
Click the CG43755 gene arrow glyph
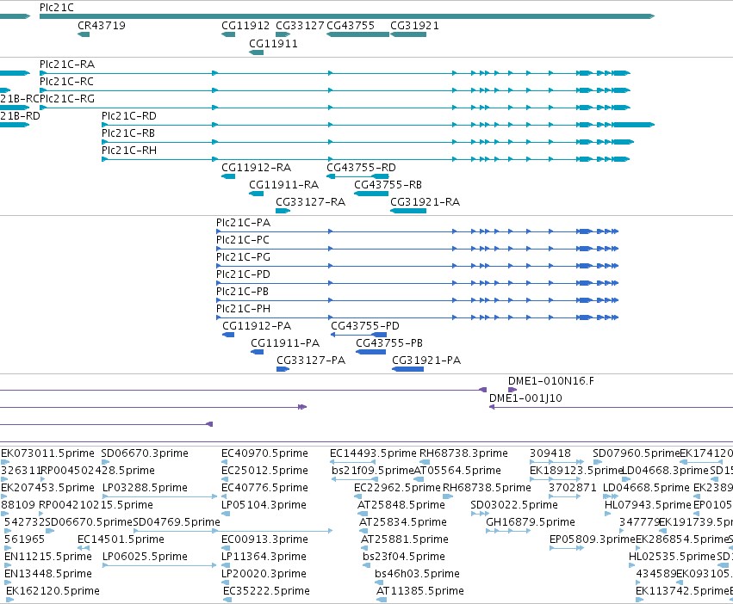pyautogui.click(x=357, y=34)
